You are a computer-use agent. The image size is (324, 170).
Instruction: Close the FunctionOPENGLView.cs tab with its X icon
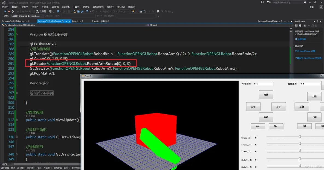[69, 21]
